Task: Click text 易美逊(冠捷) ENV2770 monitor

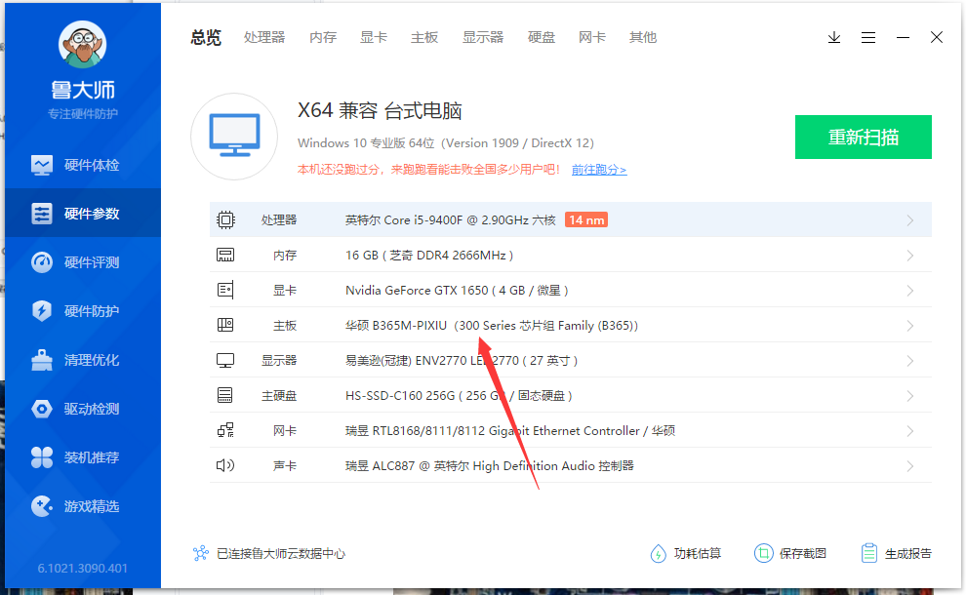Action: tap(462, 360)
